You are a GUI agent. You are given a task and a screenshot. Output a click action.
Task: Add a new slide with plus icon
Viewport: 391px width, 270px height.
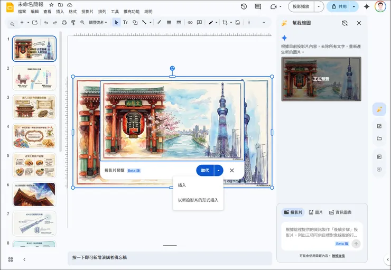click(x=22, y=22)
